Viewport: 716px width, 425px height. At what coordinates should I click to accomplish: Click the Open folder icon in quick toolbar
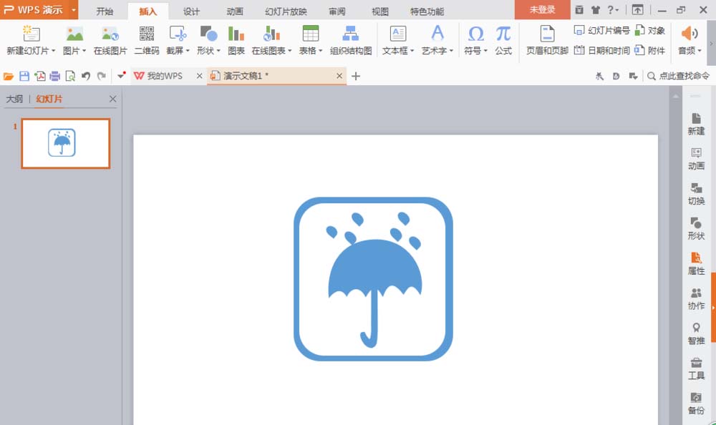click(x=8, y=77)
